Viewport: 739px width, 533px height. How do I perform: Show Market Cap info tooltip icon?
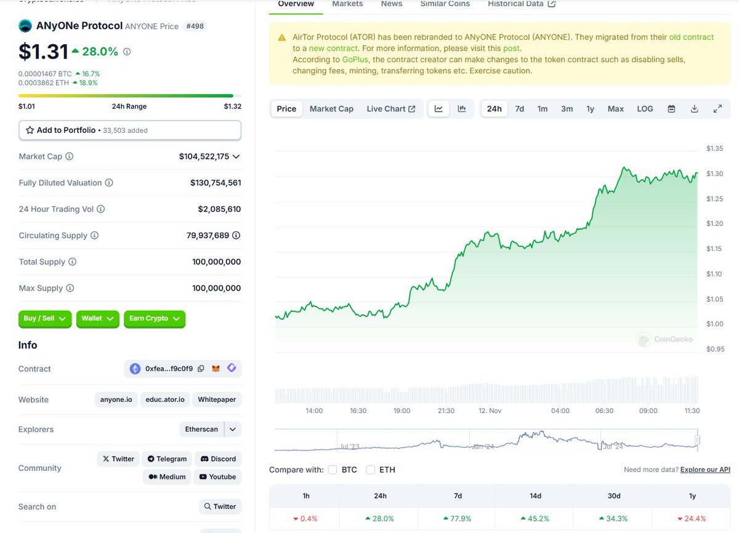[70, 156]
